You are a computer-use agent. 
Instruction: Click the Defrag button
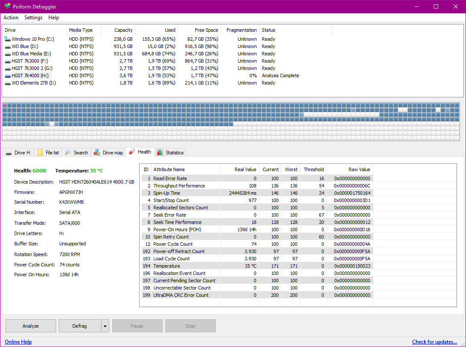(x=80, y=326)
